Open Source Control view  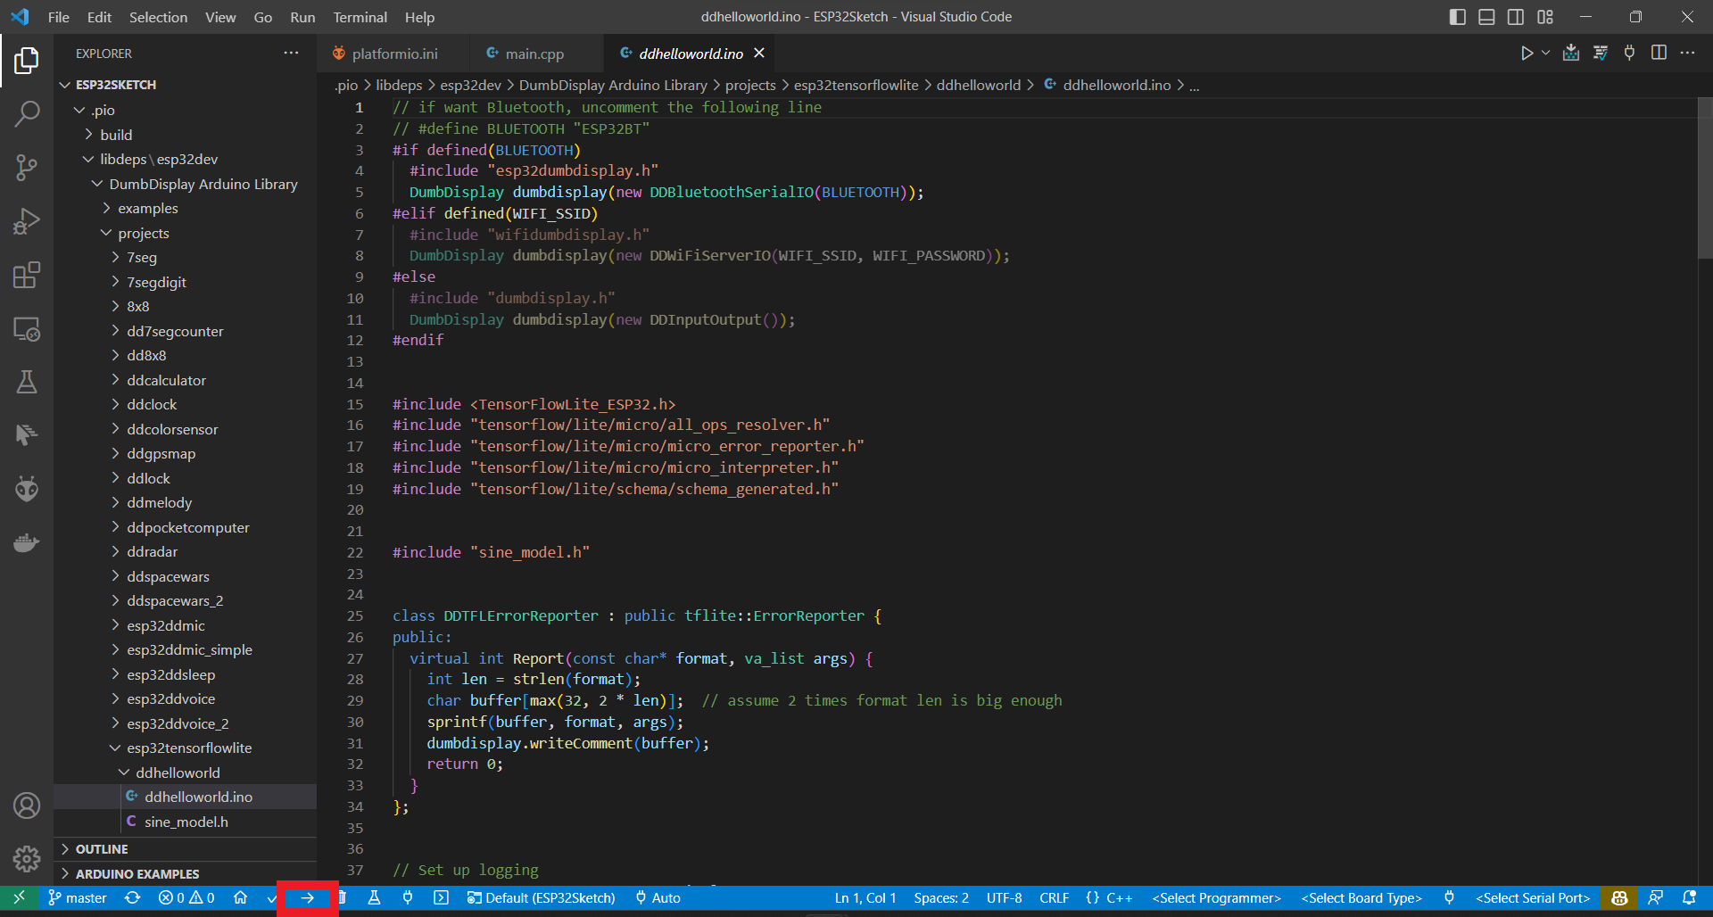[x=27, y=168]
